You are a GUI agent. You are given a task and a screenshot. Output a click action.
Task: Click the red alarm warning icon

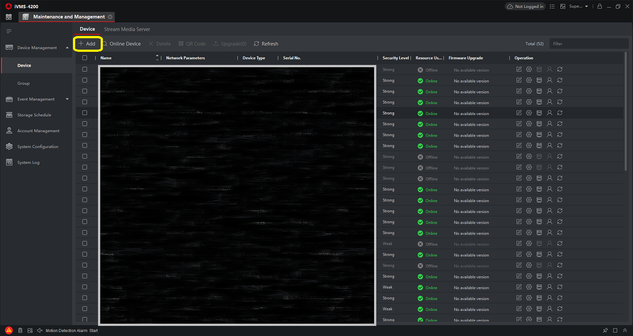click(x=9, y=330)
